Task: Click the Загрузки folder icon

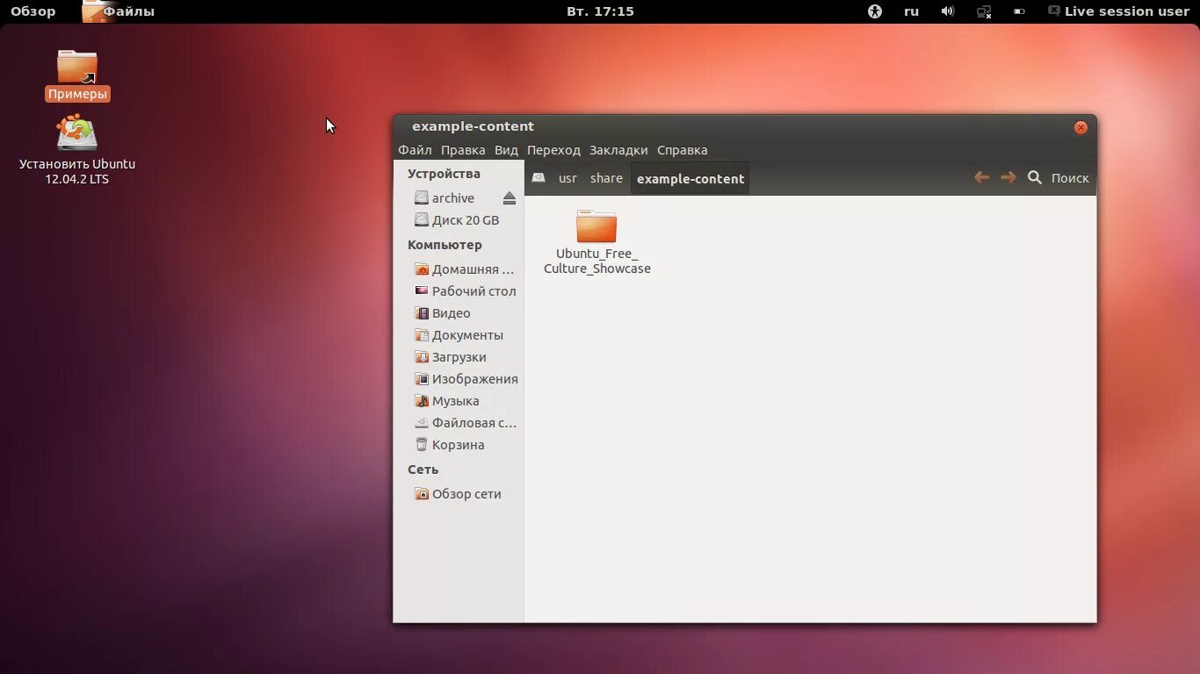Action: click(x=422, y=357)
